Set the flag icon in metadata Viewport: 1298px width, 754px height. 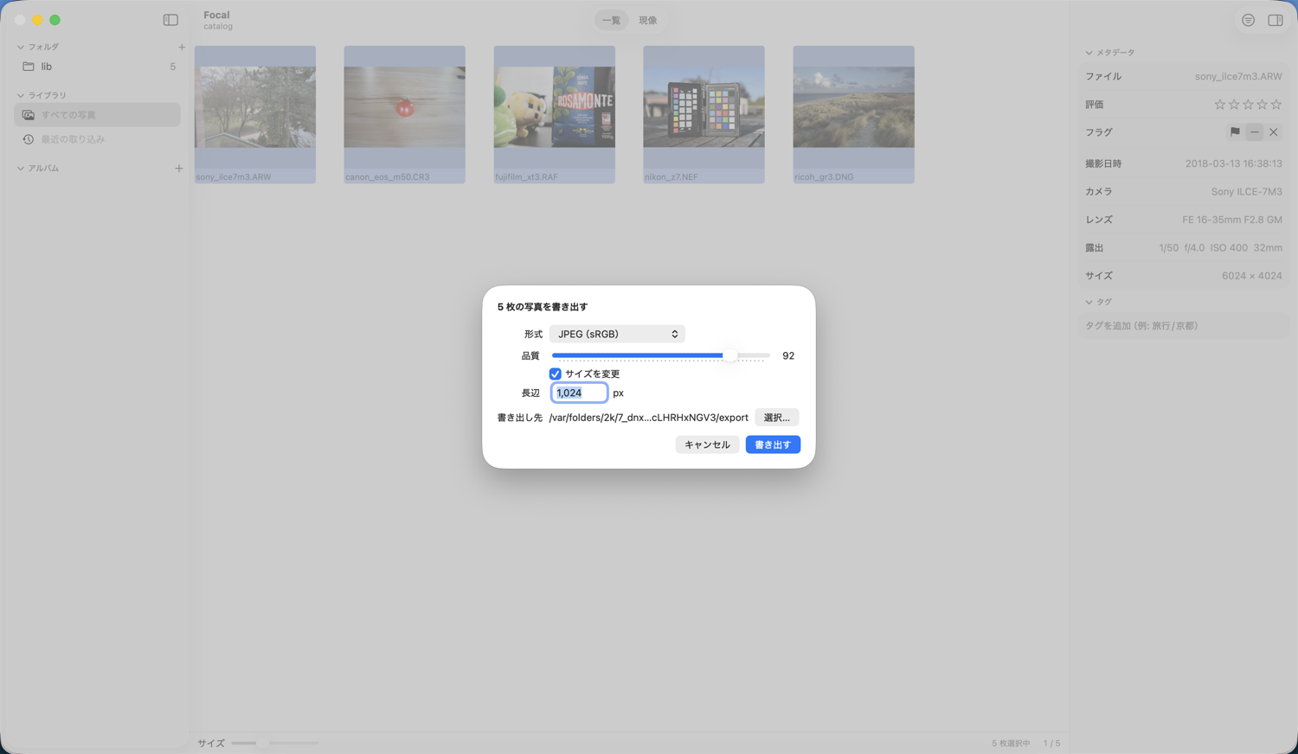point(1235,132)
